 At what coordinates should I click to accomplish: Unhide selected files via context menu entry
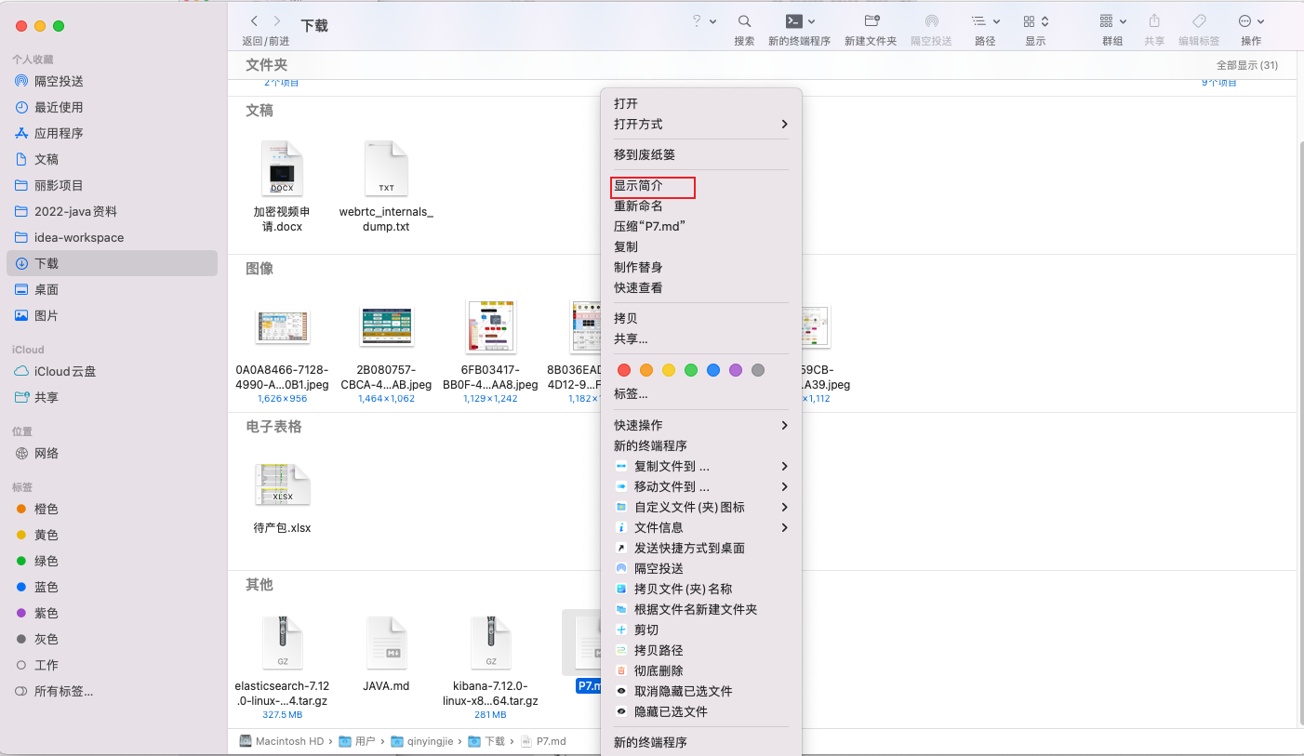(682, 691)
